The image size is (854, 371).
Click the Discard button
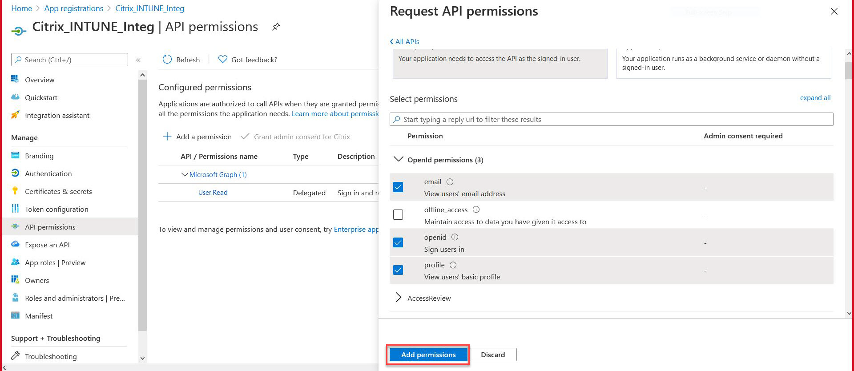point(493,355)
